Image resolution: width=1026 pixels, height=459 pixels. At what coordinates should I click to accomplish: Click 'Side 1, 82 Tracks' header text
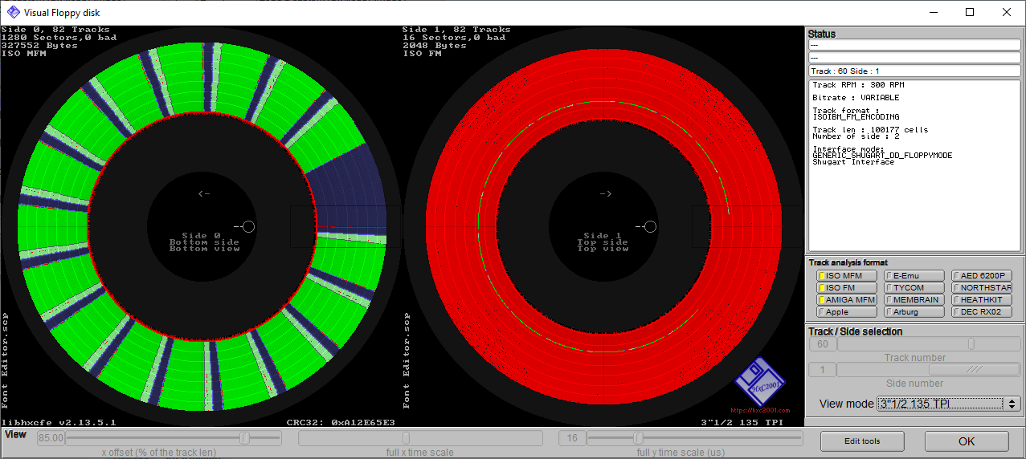456,30
